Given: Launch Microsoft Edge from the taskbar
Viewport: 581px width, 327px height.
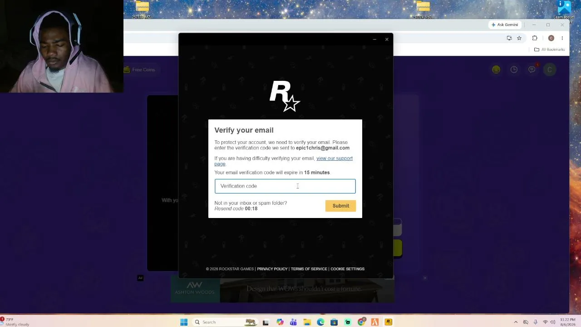Looking at the screenshot, I should click(x=320, y=322).
